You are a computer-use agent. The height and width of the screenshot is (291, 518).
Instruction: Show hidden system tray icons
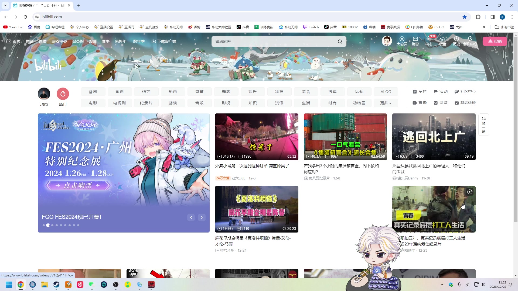tap(442, 285)
